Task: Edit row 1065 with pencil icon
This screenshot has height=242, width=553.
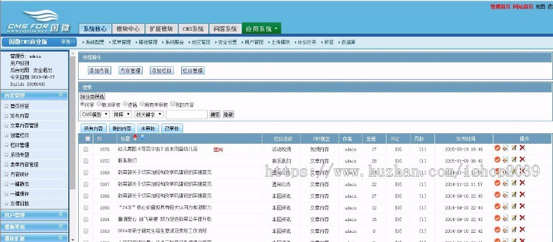Action: (x=514, y=206)
